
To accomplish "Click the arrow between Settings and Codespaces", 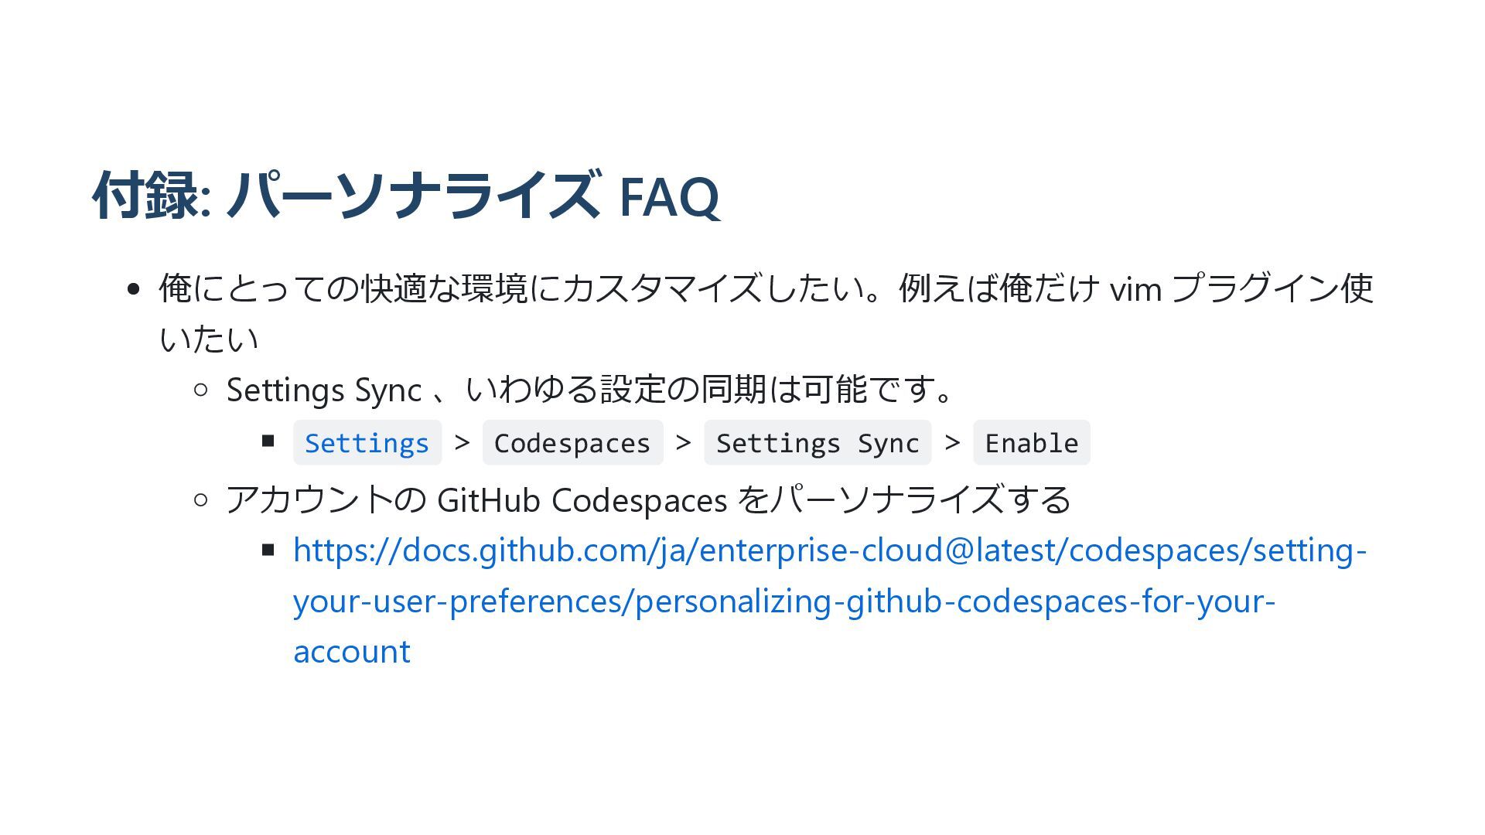I will pyautogui.click(x=462, y=443).
